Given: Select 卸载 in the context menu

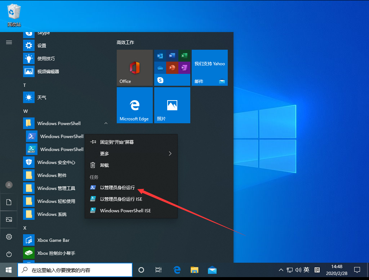Looking at the screenshot, I should [104, 165].
